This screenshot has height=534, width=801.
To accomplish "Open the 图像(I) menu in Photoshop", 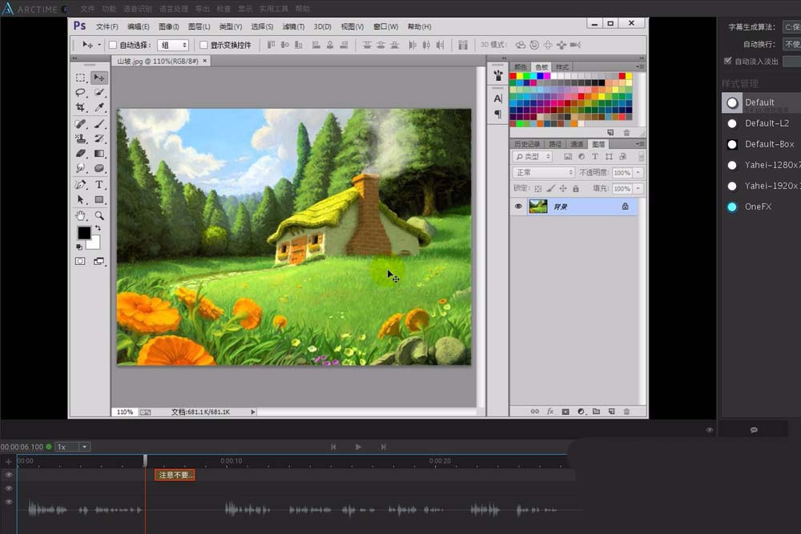I will coord(168,26).
